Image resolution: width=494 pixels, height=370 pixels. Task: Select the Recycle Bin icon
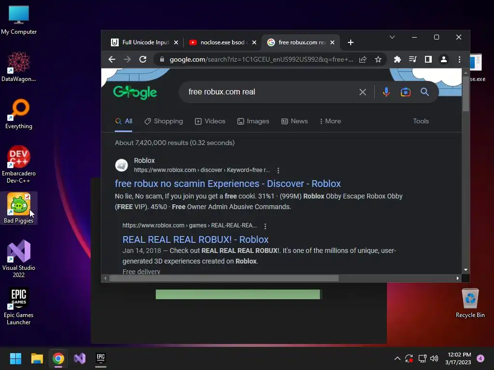470,303
